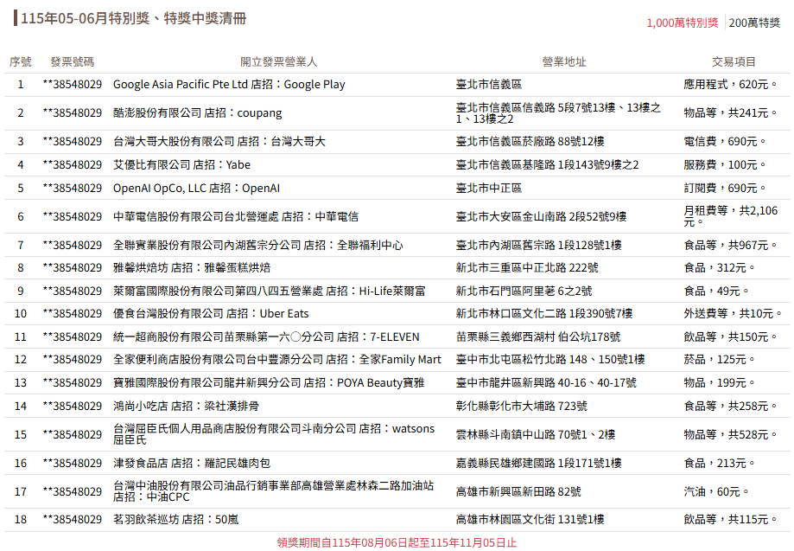794x551 pixels.
Task: Click the item 食品，312元
Action: 719,267
